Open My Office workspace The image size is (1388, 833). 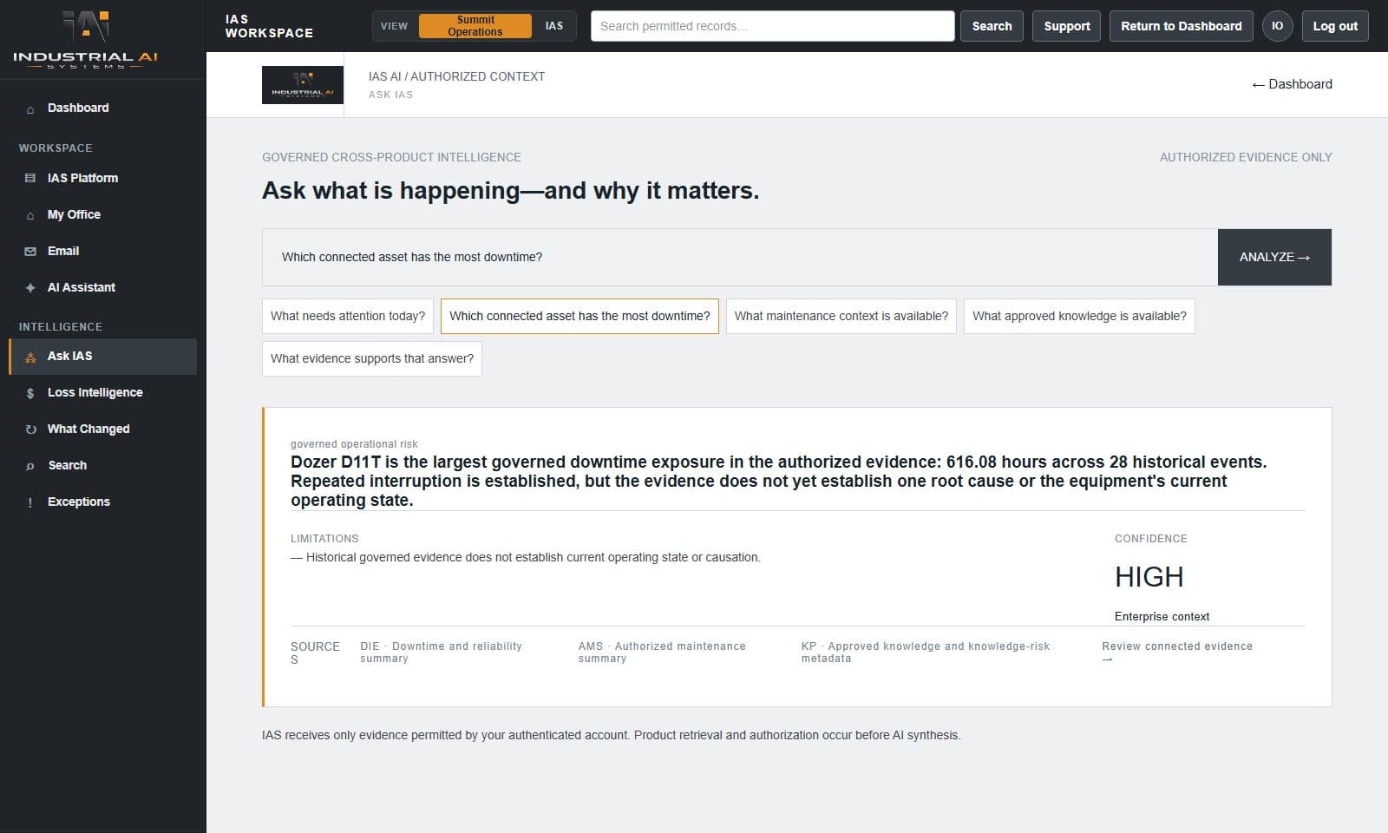coord(102,214)
